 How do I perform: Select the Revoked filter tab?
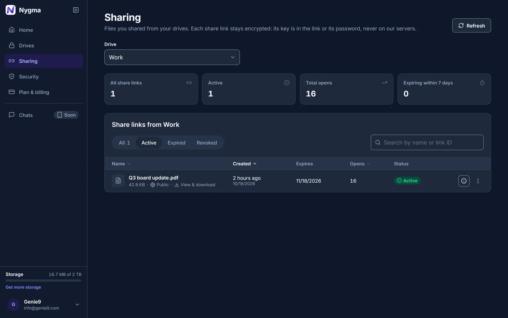coord(207,143)
